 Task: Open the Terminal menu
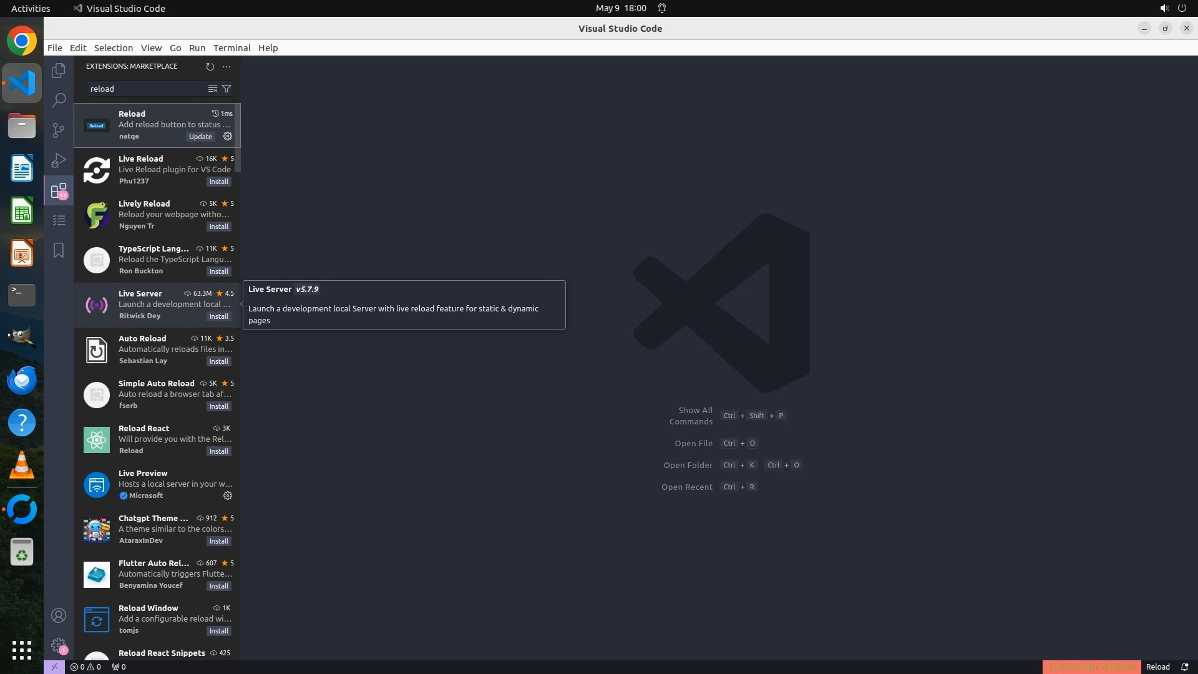231,48
